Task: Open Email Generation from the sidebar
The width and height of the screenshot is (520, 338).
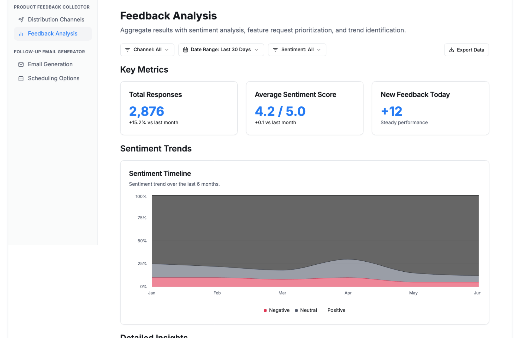Action: pyautogui.click(x=50, y=64)
